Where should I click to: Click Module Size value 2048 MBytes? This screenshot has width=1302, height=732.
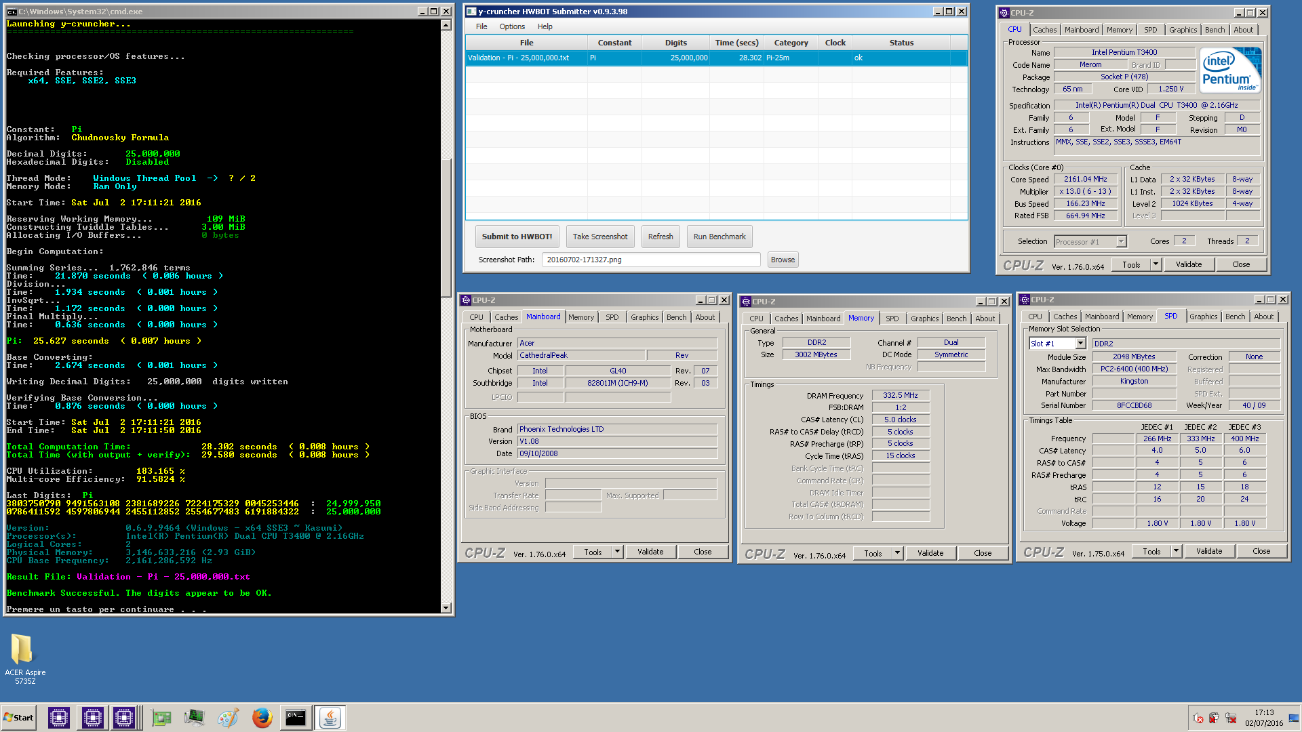pos(1134,357)
